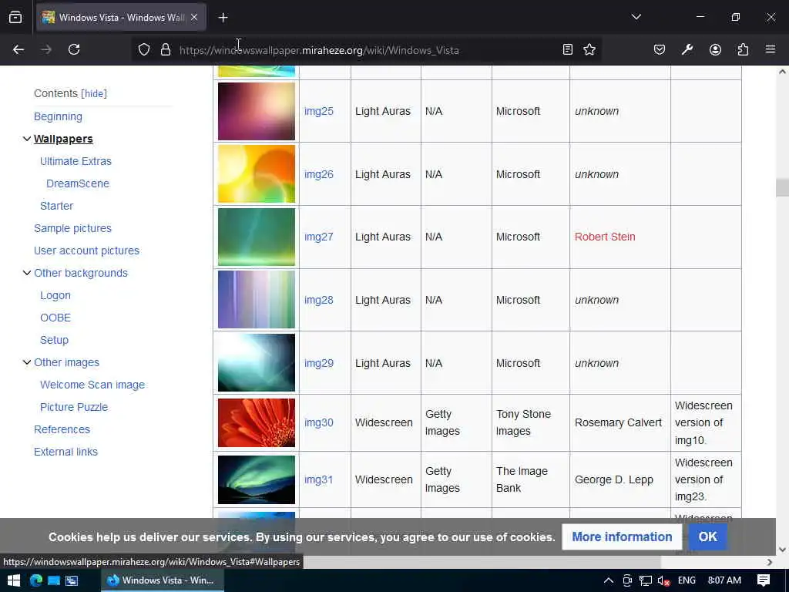This screenshot has width=789, height=592.
Task: Go to User account pictures section
Action: 86,251
